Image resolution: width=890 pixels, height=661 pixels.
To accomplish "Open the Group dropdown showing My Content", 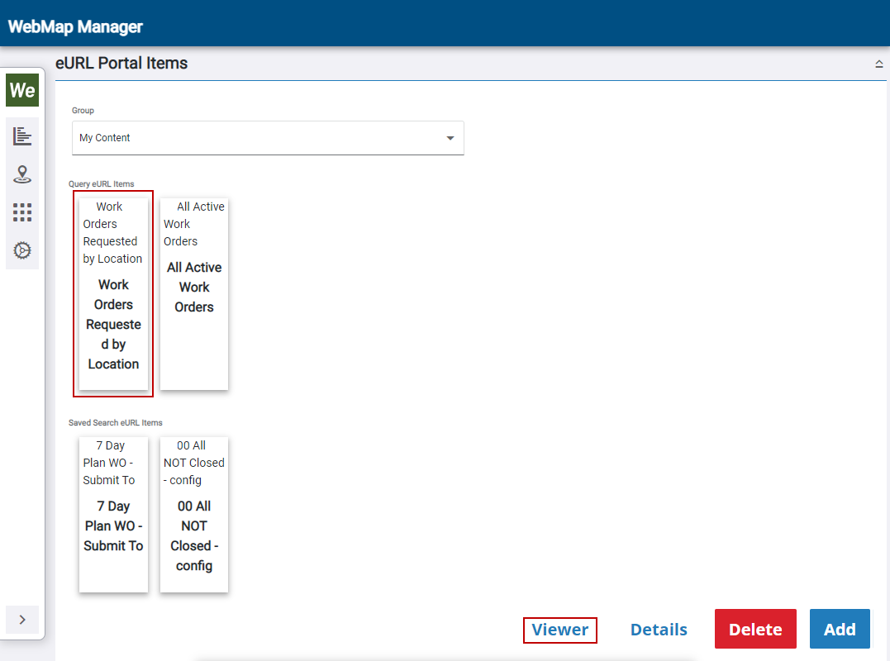I will coord(268,138).
